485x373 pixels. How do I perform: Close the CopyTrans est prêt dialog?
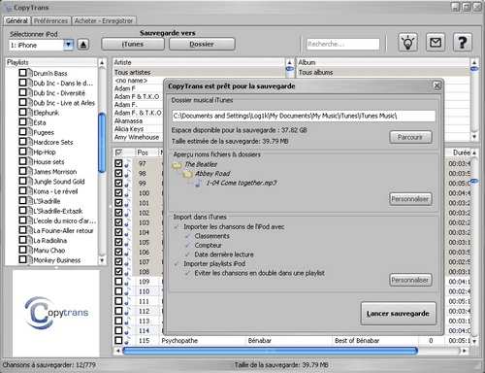[x=436, y=85]
